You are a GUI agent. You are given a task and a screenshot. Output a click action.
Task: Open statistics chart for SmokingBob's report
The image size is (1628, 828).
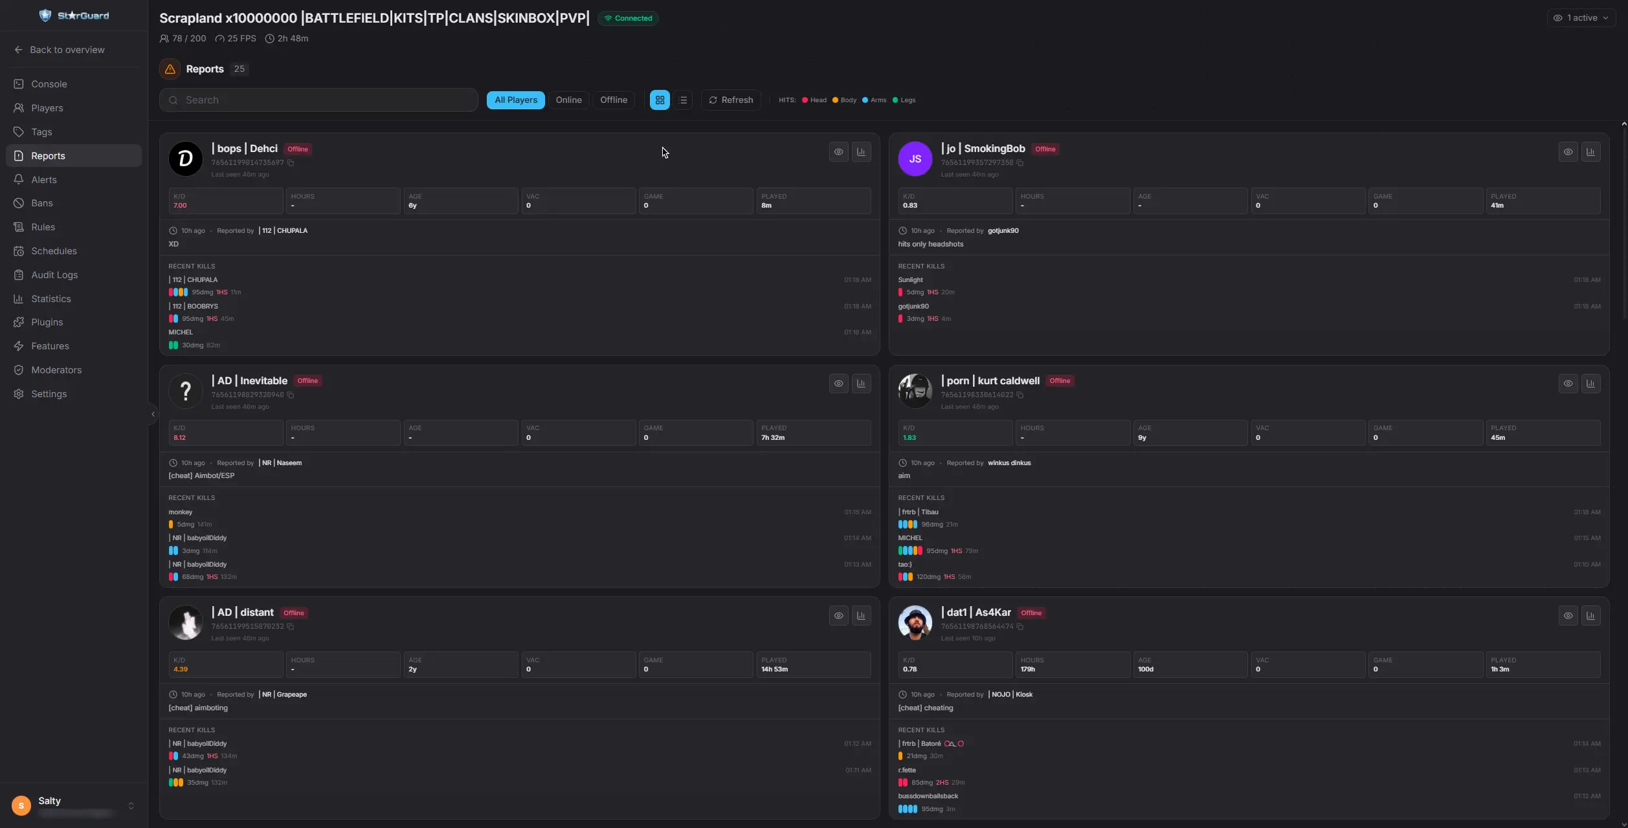pos(1592,151)
